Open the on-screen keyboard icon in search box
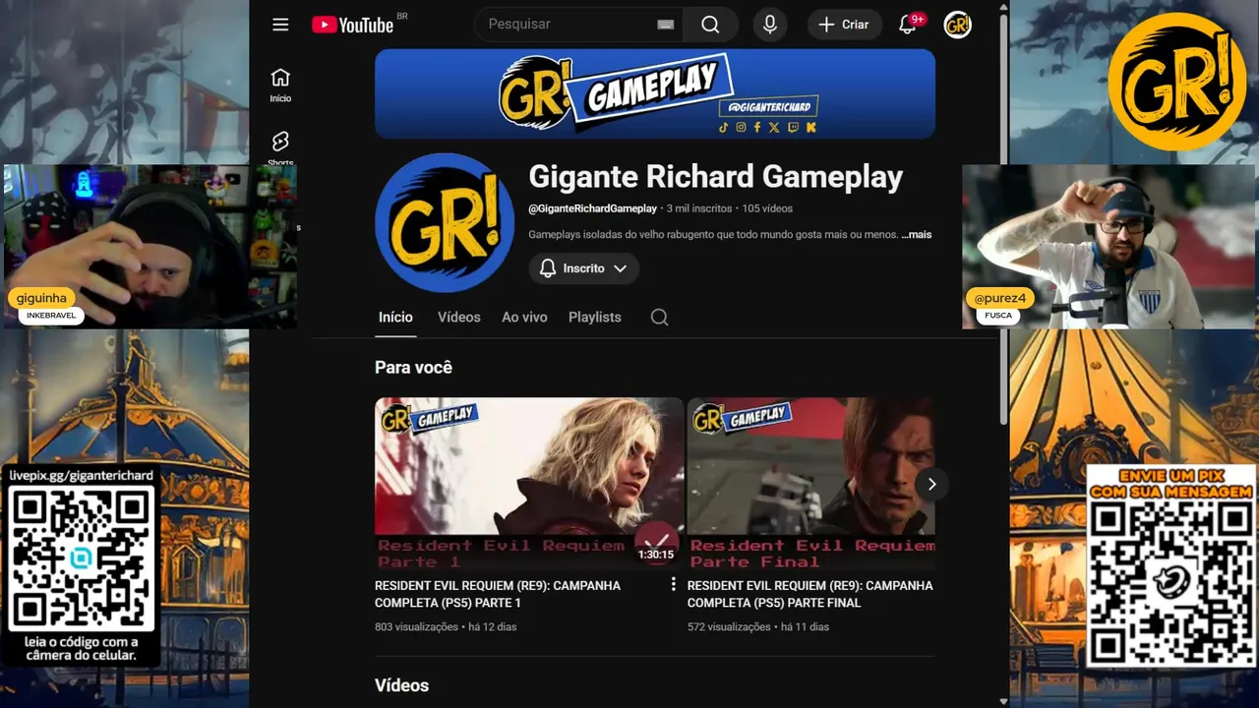 tap(666, 25)
